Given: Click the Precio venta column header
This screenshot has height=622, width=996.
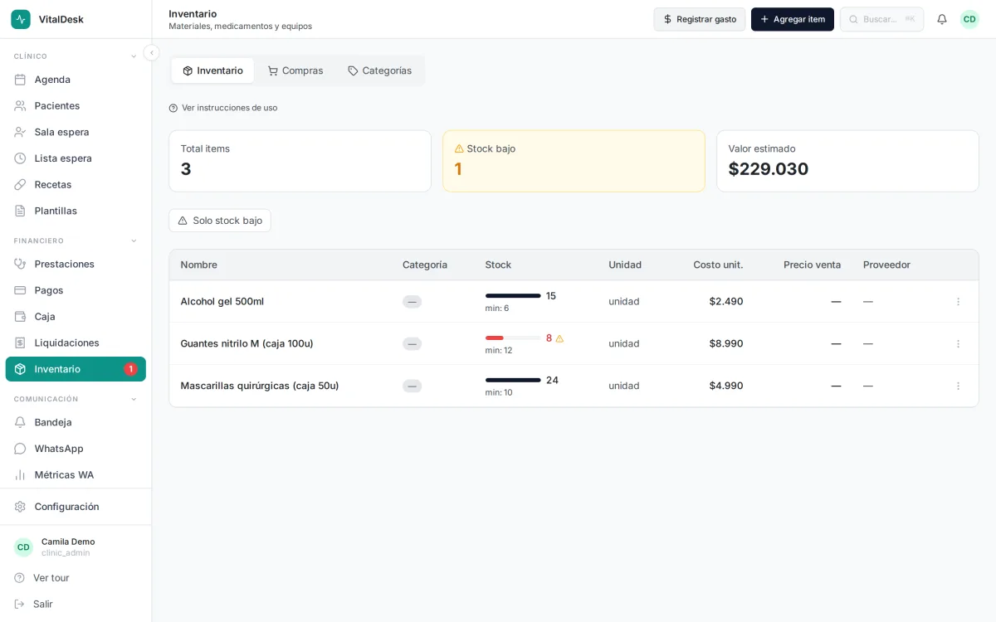Looking at the screenshot, I should (812, 265).
